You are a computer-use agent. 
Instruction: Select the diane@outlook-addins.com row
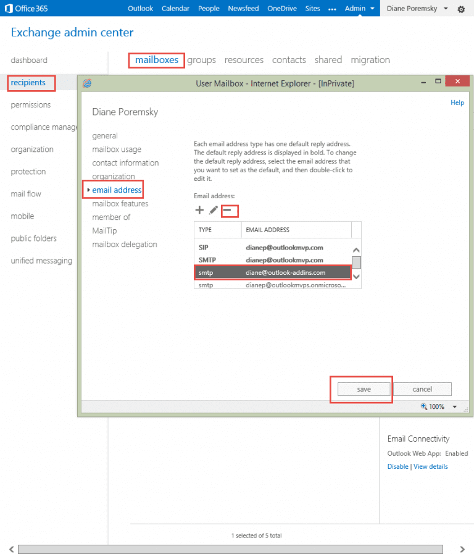tap(273, 273)
